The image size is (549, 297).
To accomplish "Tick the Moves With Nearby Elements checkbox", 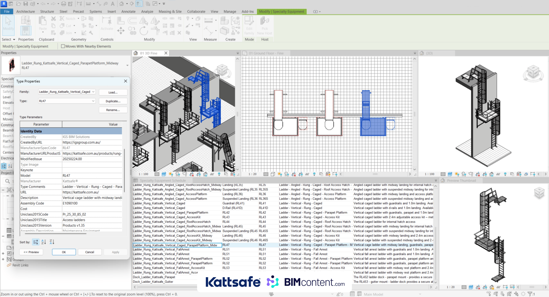I will 63,46.
